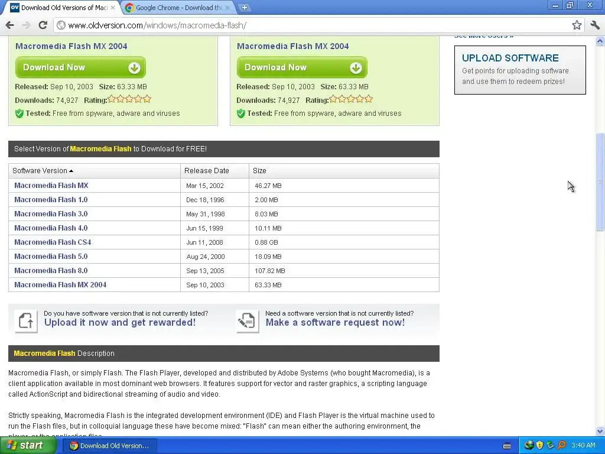Image resolution: width=605 pixels, height=454 pixels.
Task: Click the Dec 18, 1996 date cell
Action: coord(214,200)
